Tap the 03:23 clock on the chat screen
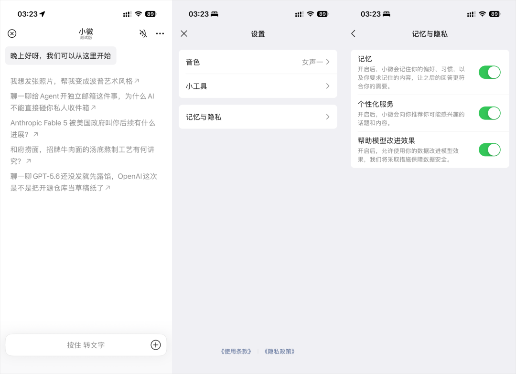Screen dimensions: 516x374 (x=28, y=14)
